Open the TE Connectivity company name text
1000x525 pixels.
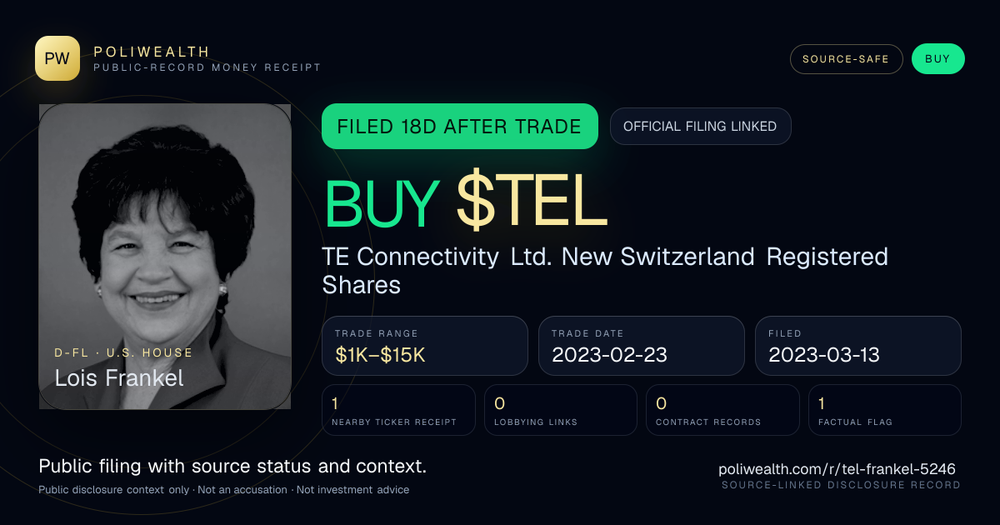605,271
